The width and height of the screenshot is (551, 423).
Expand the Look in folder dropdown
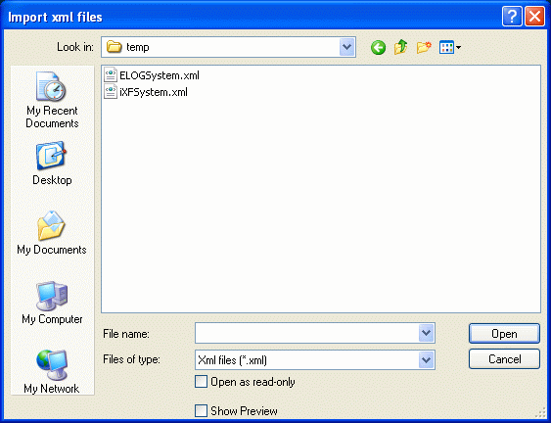point(347,47)
